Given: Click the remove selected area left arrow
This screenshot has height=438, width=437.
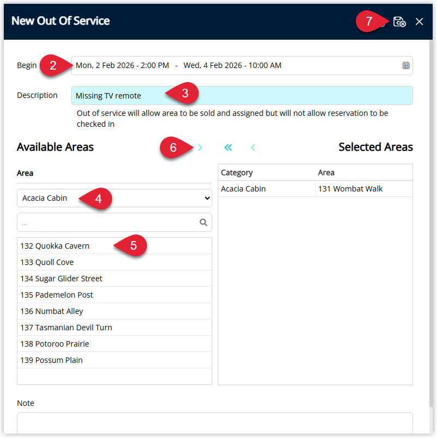Looking at the screenshot, I should click(253, 147).
